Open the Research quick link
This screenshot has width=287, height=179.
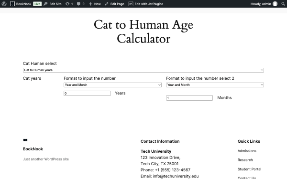(x=245, y=160)
